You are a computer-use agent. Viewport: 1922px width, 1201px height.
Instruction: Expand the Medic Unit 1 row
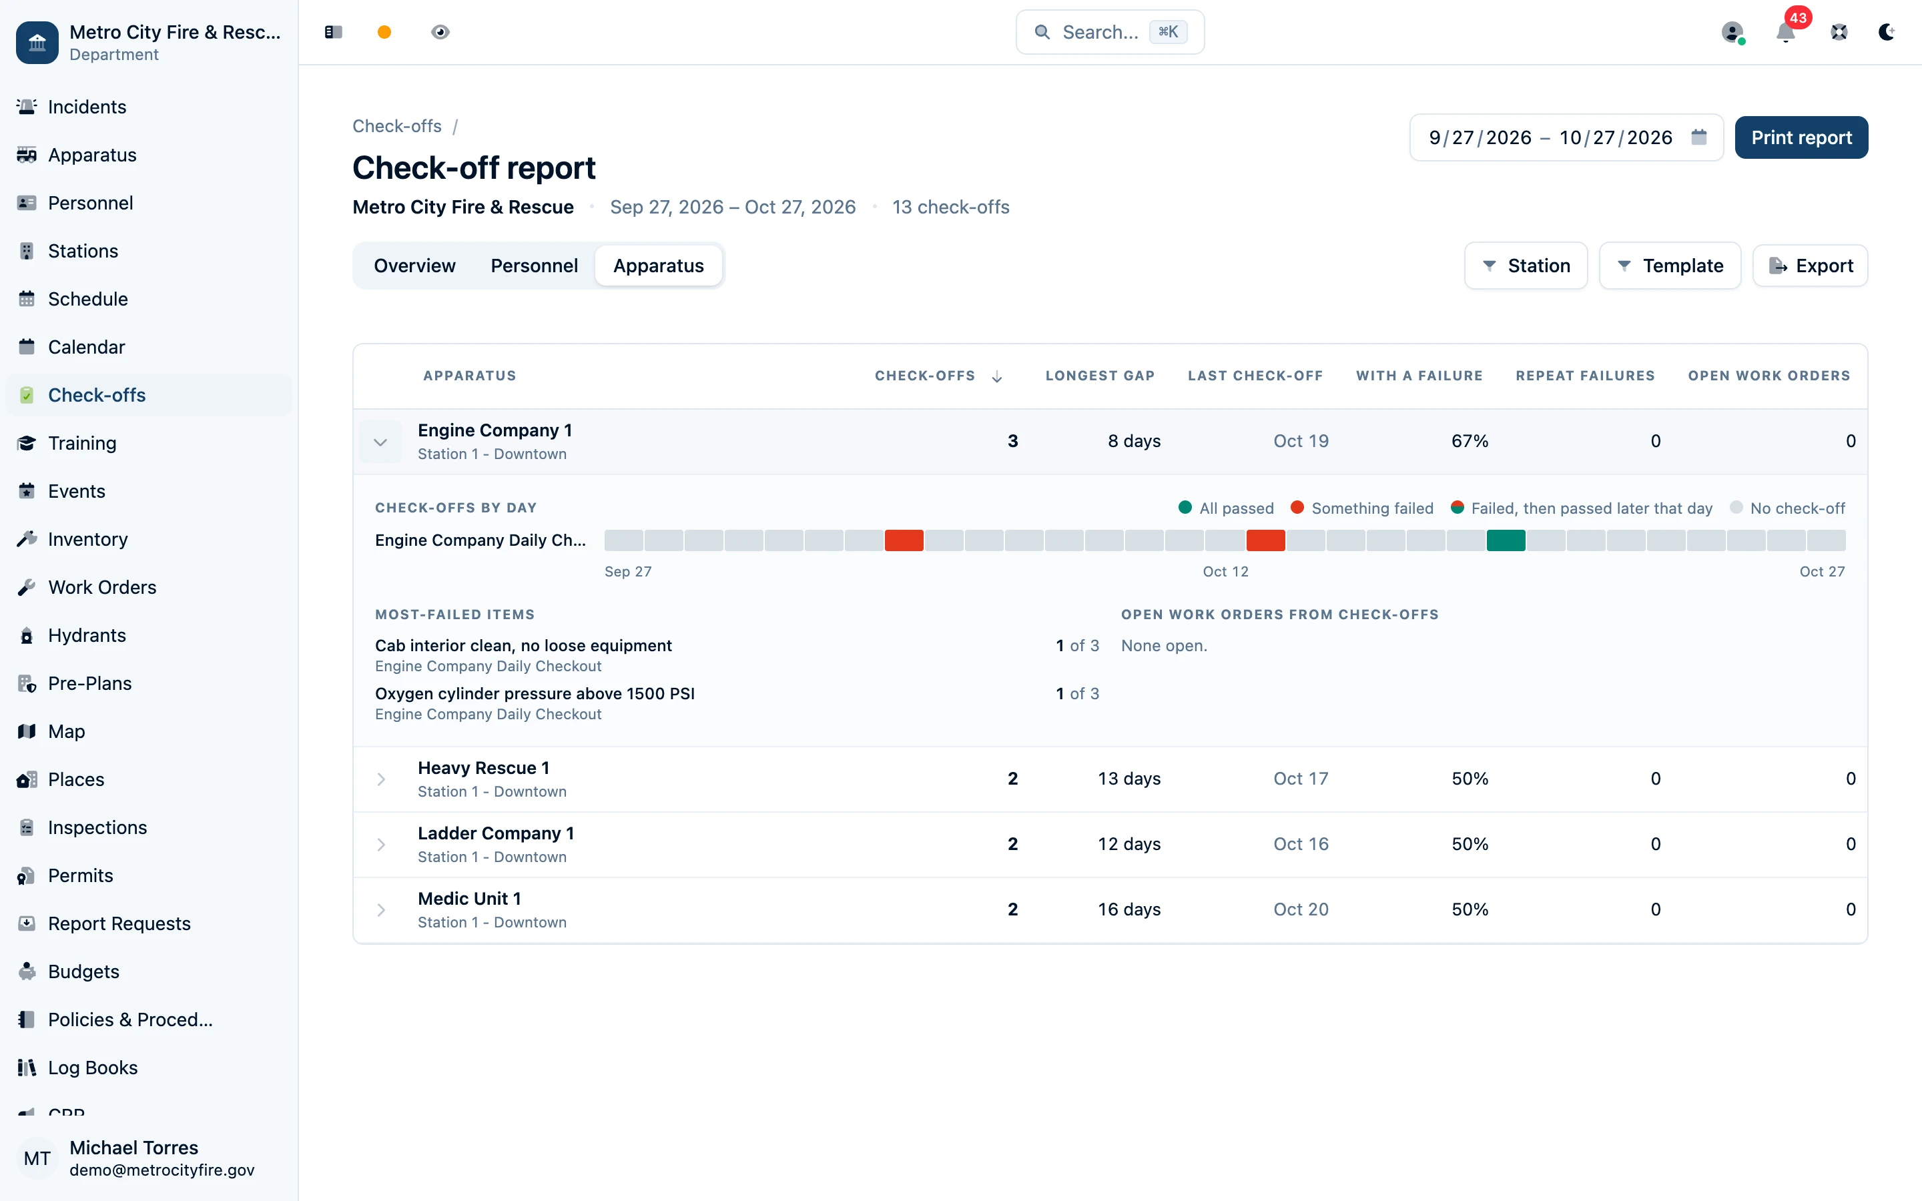(x=380, y=909)
